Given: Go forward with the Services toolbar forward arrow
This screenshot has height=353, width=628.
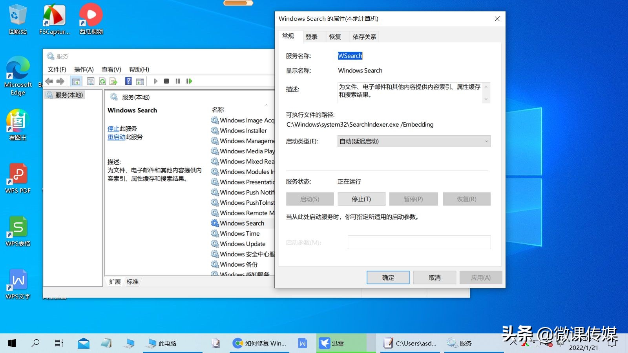Looking at the screenshot, I should (x=60, y=81).
